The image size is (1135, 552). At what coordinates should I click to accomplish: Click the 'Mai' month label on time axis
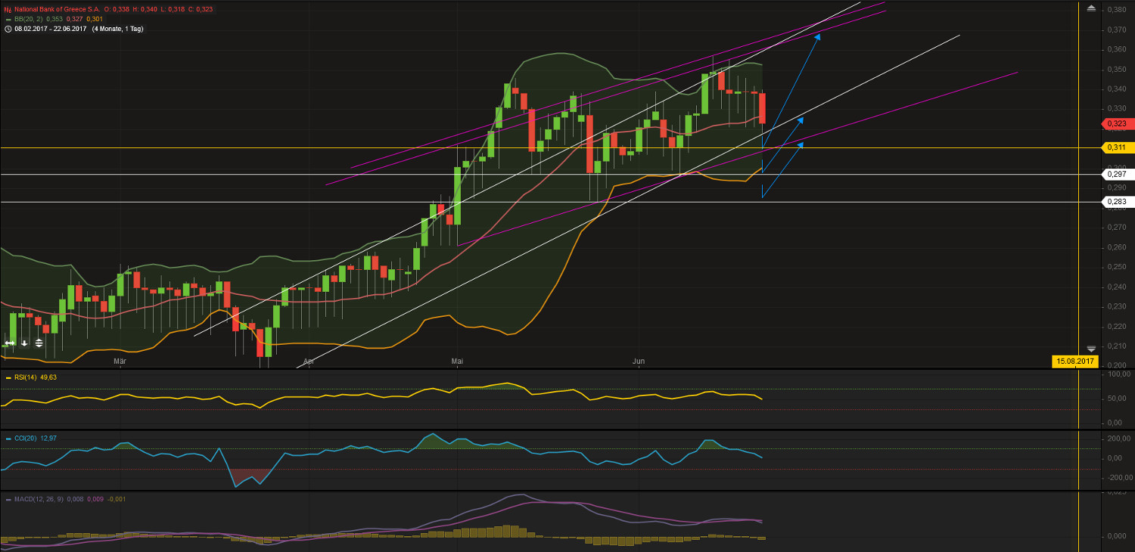[x=457, y=362]
